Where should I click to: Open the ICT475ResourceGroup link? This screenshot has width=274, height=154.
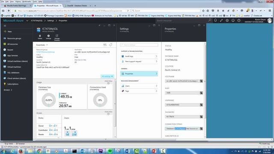[x=45, y=52]
